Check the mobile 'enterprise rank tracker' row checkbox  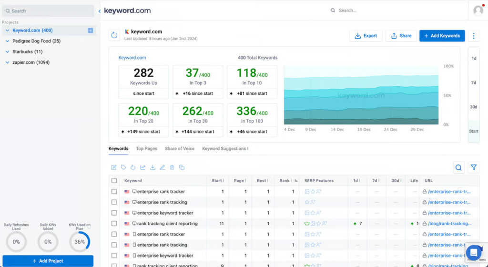[x=114, y=234]
